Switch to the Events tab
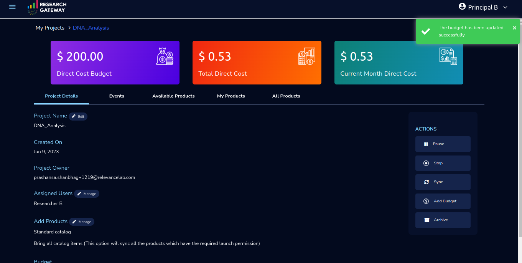 117,96
